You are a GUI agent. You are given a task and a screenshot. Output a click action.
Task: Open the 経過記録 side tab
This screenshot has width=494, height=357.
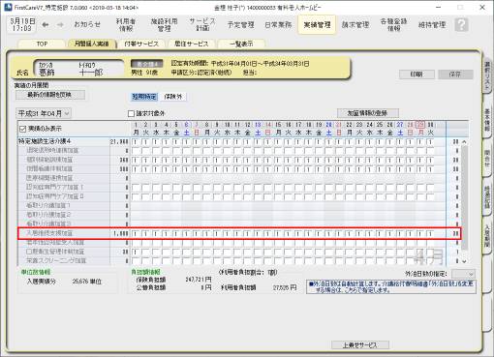click(x=487, y=198)
